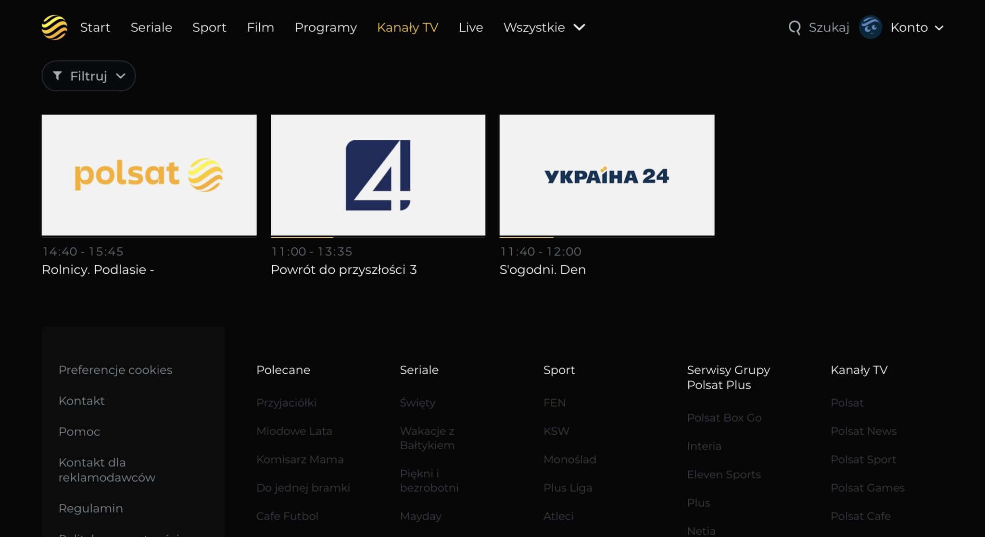Screen dimensions: 985x537
Task: Go to the Sport section
Action: 209,27
